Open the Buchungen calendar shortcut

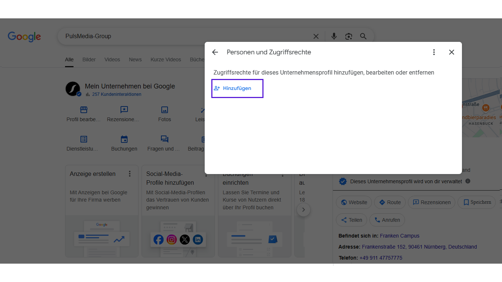pos(124,143)
